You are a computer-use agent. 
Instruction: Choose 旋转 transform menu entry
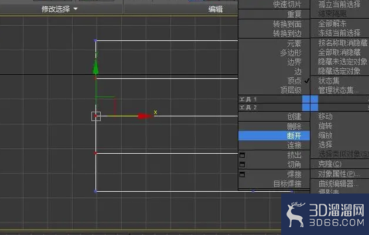pyautogui.click(x=325, y=126)
